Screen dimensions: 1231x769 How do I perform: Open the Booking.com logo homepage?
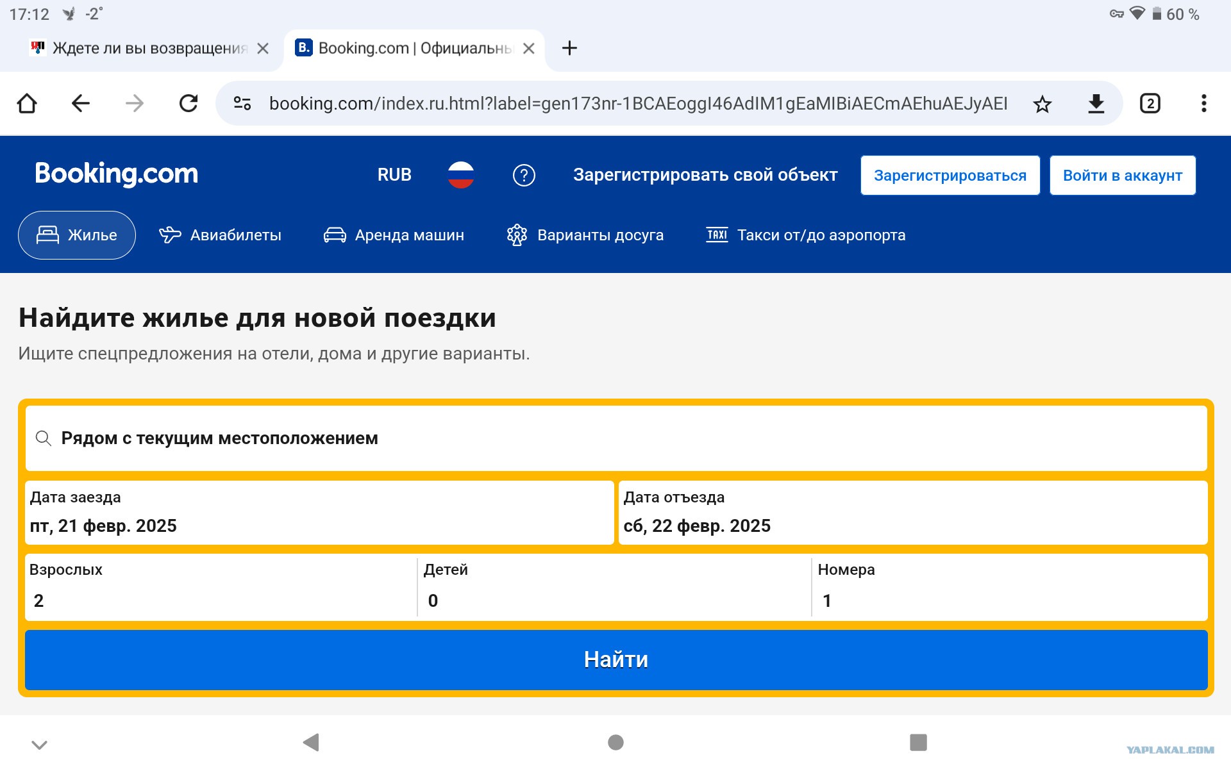click(117, 174)
